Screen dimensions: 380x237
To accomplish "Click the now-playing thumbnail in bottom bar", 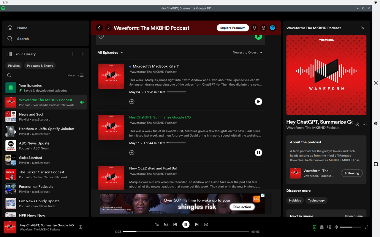I will pyautogui.click(x=10, y=227).
